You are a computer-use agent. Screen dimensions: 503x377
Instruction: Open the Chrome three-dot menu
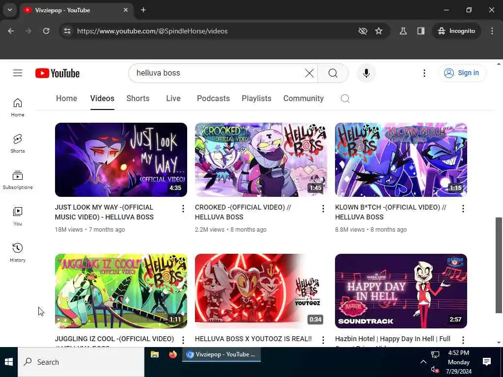pos(492,31)
